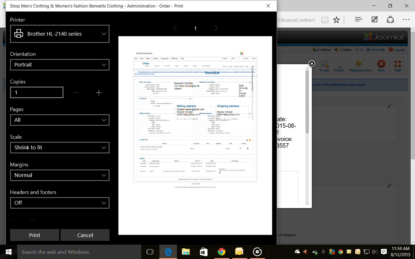Open the Windows Store taskbar icon
Screen dimensions: 415x259
(x=204, y=252)
